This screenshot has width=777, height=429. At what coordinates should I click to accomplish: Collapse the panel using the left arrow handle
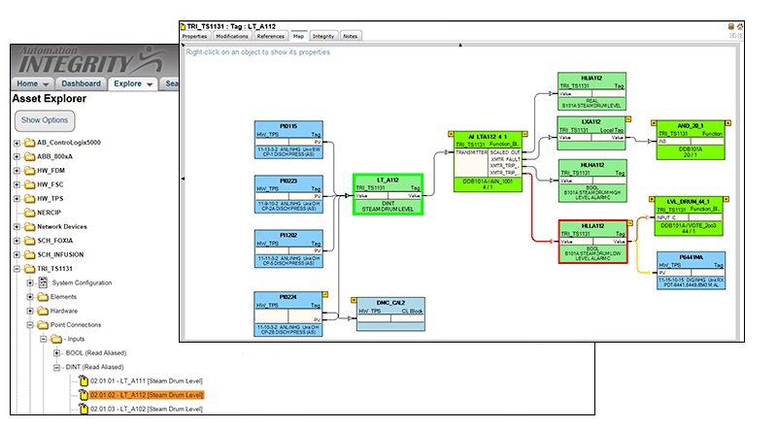point(183,179)
